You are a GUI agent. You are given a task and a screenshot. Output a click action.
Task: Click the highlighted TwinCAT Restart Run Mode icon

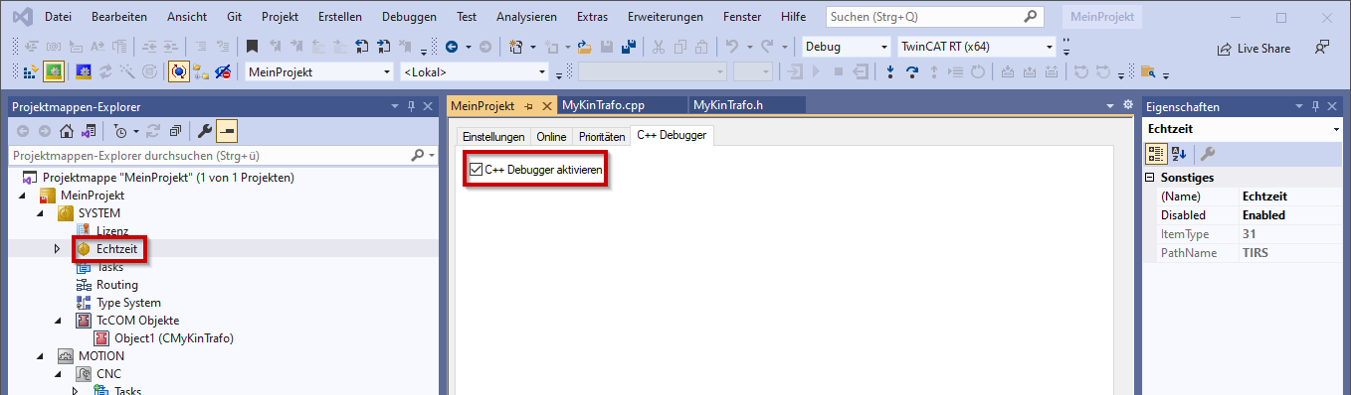point(53,71)
